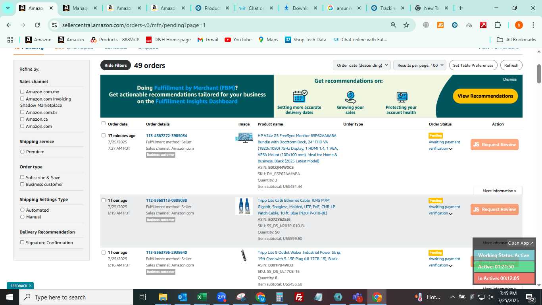Expand payment verification status for HP monitor order
The height and width of the screenshot is (305, 542).
tap(450, 149)
